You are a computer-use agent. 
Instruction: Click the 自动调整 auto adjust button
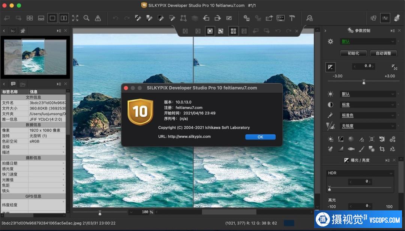click(x=383, y=53)
